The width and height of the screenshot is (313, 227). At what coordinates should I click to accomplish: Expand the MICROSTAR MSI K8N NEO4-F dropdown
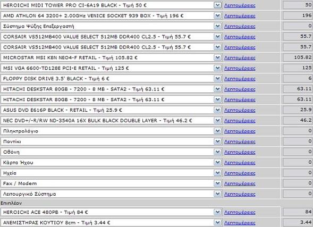217,57
